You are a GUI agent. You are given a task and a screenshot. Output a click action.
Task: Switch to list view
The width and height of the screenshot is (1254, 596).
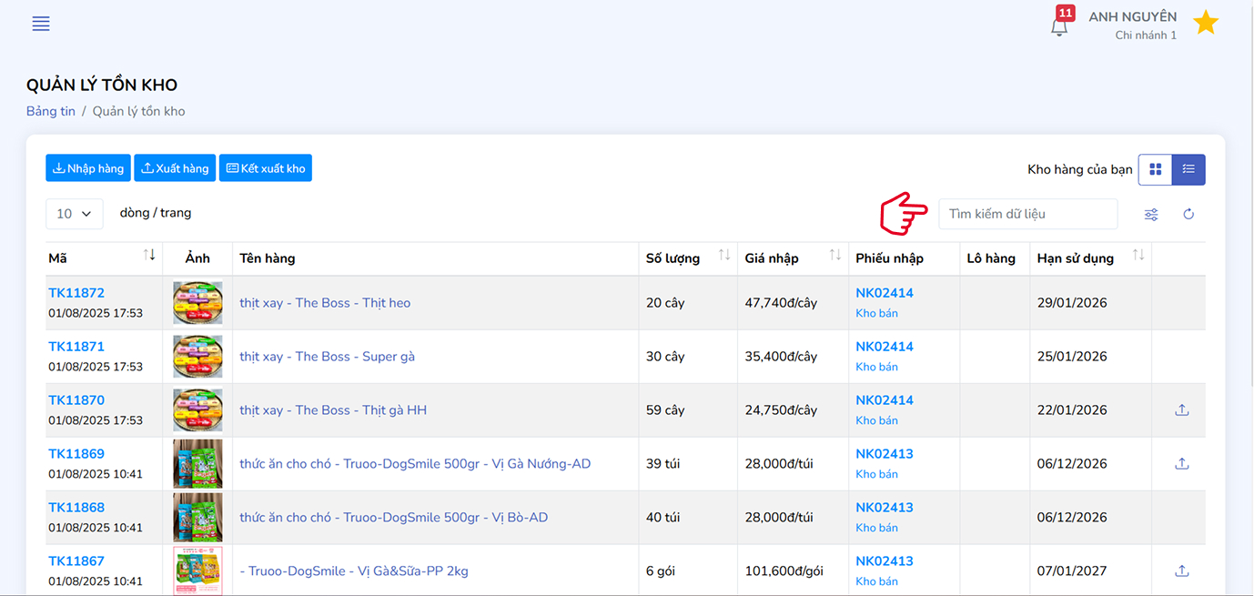click(1188, 169)
